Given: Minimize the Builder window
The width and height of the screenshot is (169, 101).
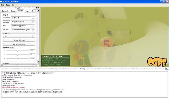Looking at the screenshot, I should [x=161, y=2].
